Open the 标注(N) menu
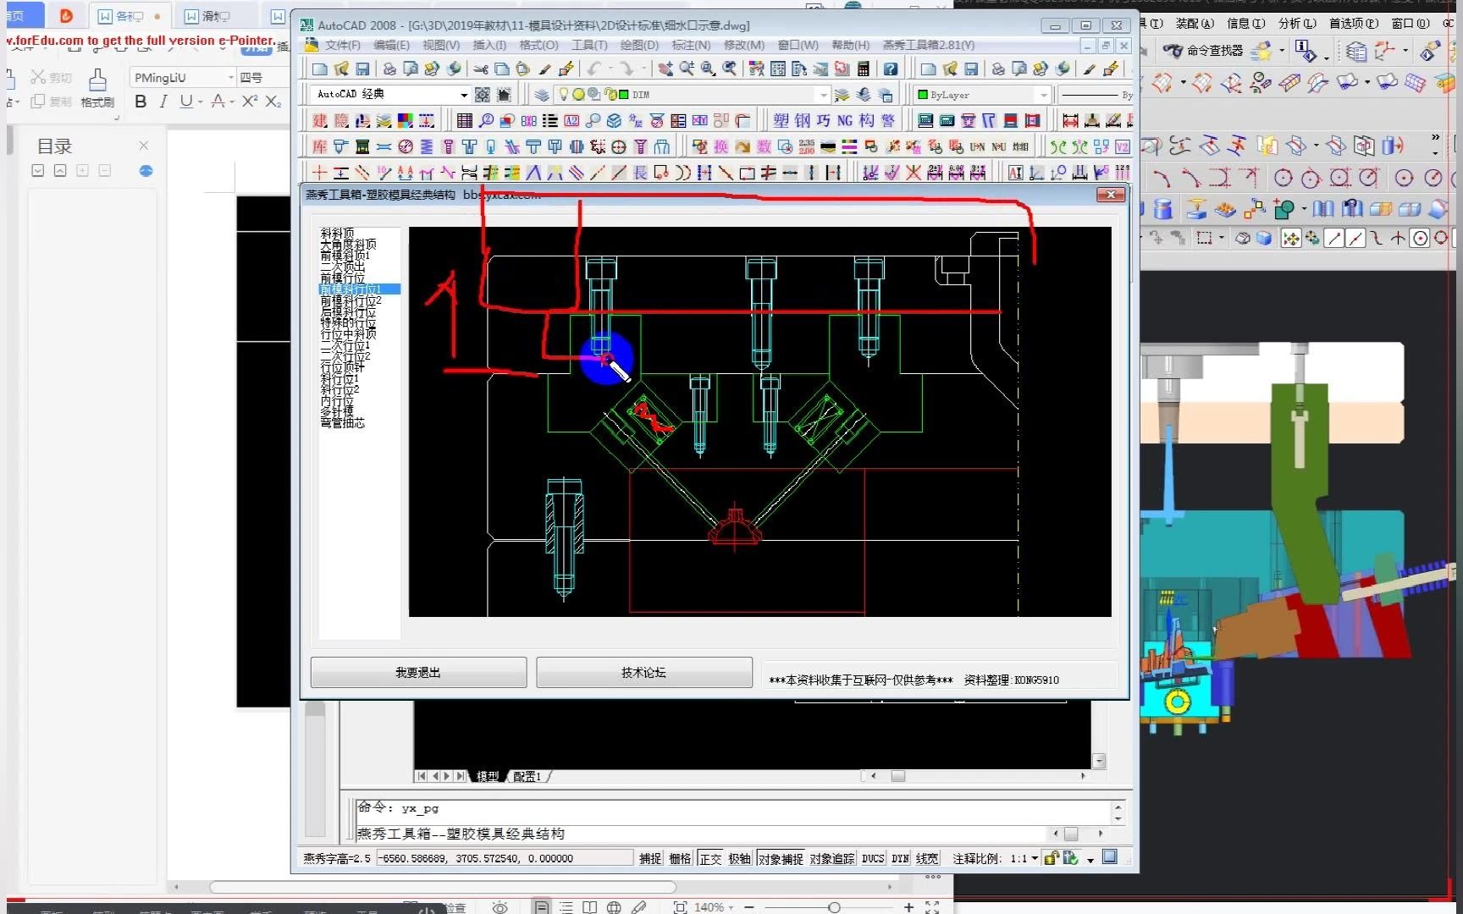This screenshot has height=914, width=1463. pyautogui.click(x=691, y=45)
